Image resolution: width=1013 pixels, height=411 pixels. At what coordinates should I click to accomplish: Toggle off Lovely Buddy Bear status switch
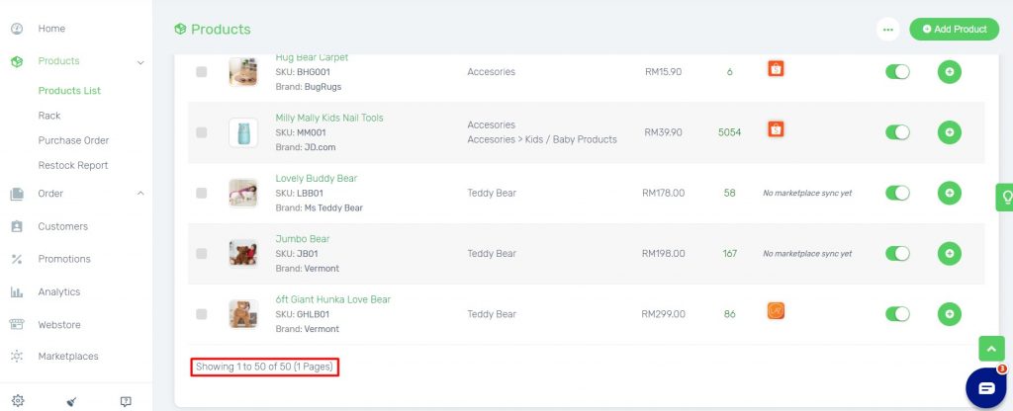point(897,193)
